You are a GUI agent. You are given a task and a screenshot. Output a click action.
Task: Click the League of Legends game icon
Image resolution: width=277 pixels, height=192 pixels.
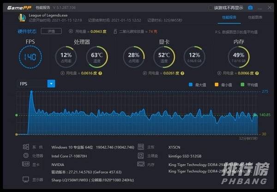coord(22,18)
